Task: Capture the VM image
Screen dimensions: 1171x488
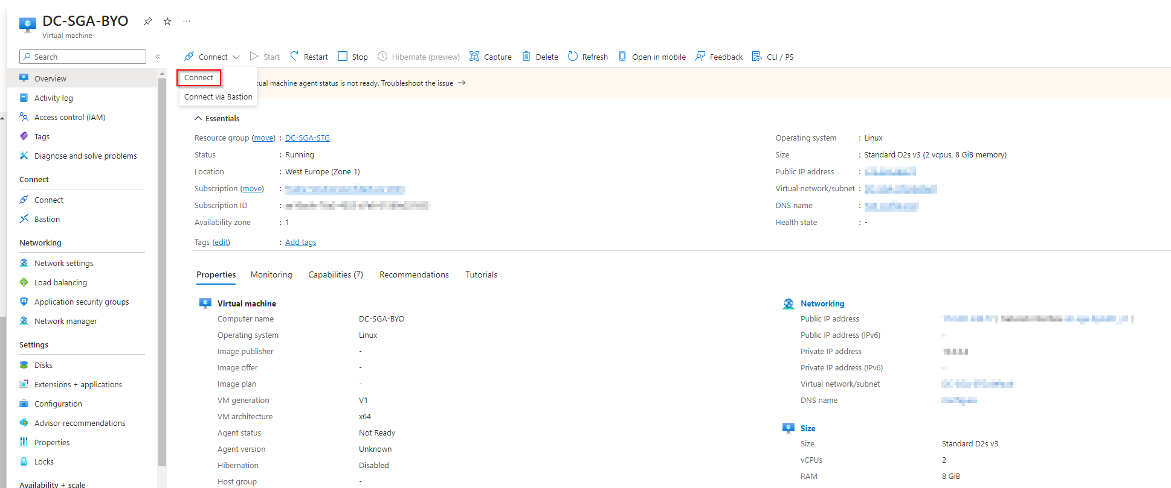Action: click(x=491, y=57)
